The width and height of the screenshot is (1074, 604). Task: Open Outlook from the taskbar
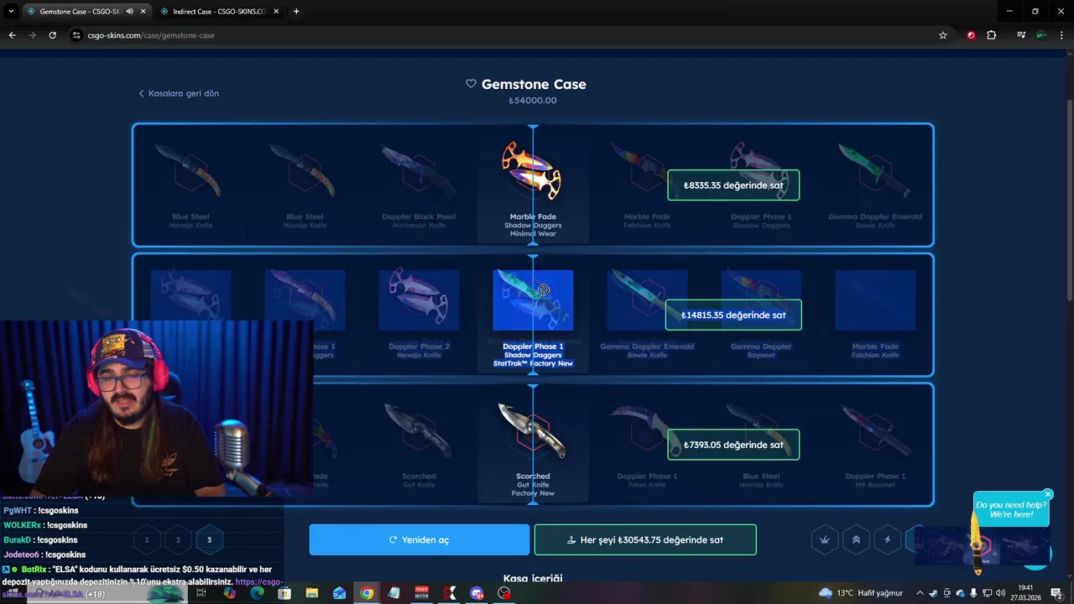[x=339, y=593]
